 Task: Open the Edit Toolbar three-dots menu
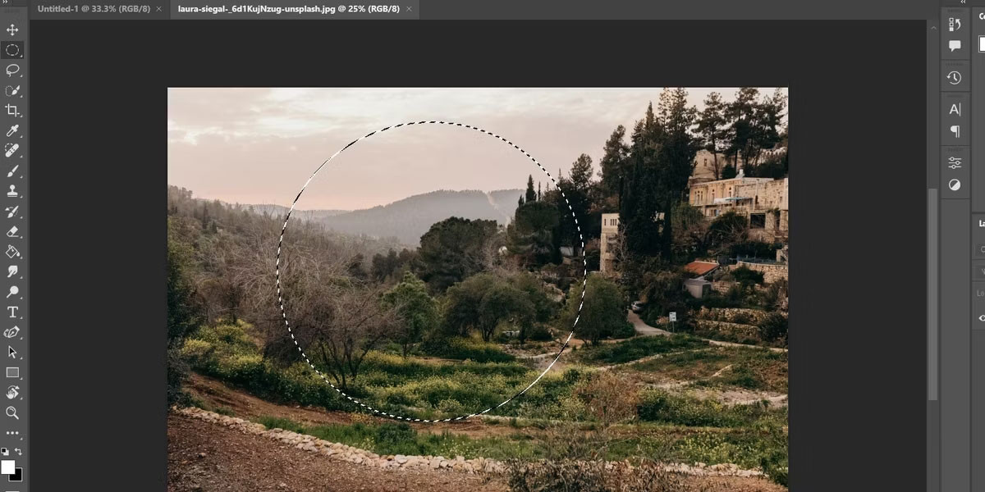point(12,433)
